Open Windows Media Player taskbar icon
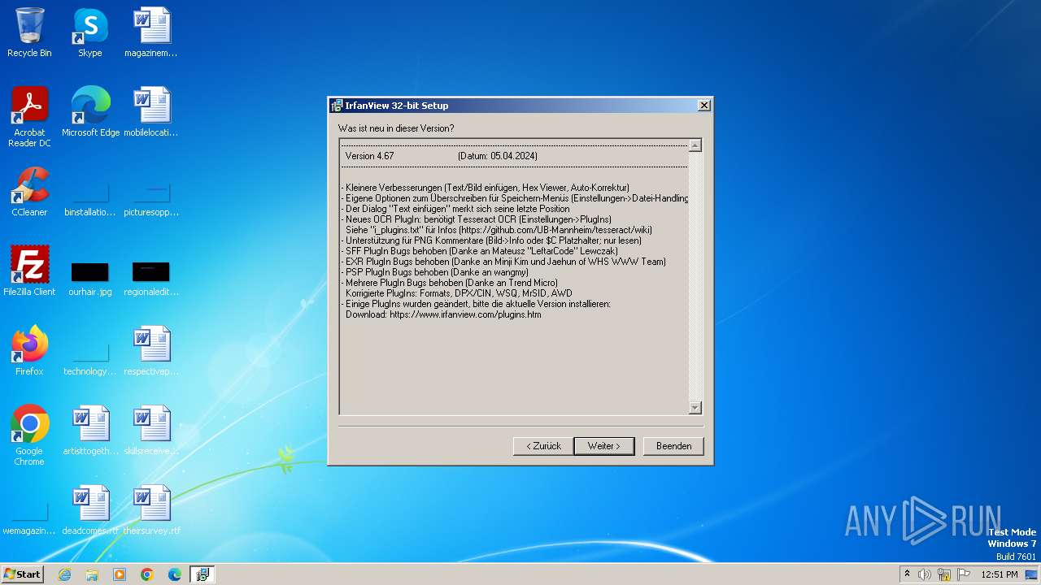Viewport: 1041px width, 585px height. (120, 574)
